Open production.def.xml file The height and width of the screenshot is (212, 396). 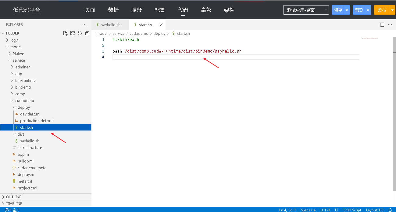pyautogui.click(x=37, y=121)
